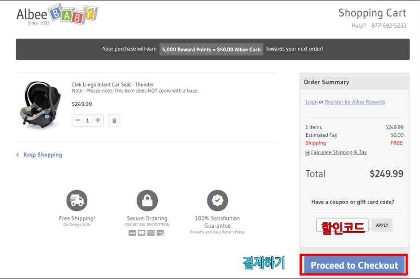
Task: Go back via Keep Shopping link
Action: [42, 155]
